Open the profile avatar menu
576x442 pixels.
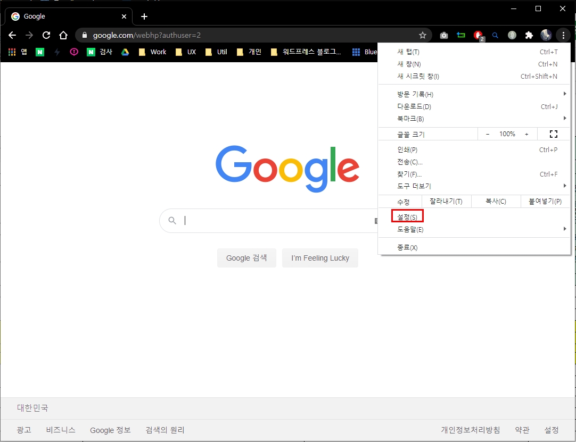tap(546, 35)
